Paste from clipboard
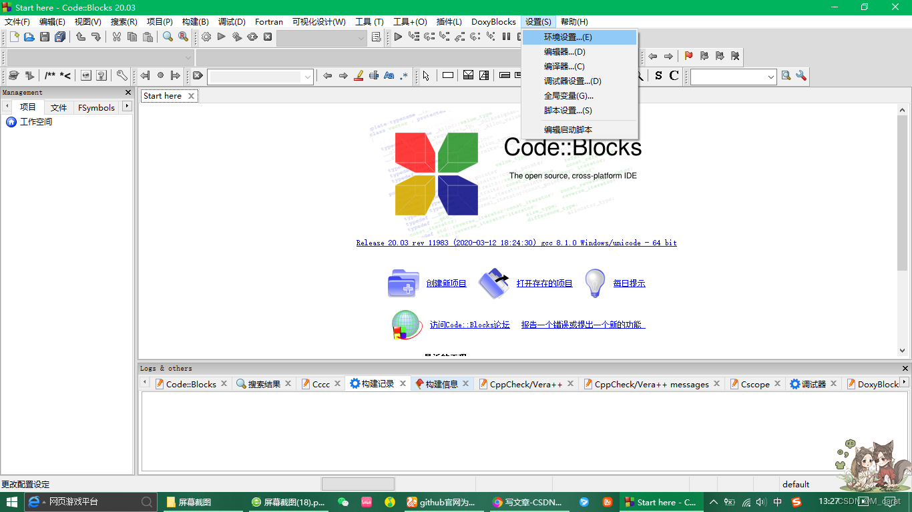Image resolution: width=912 pixels, height=512 pixels. point(150,38)
